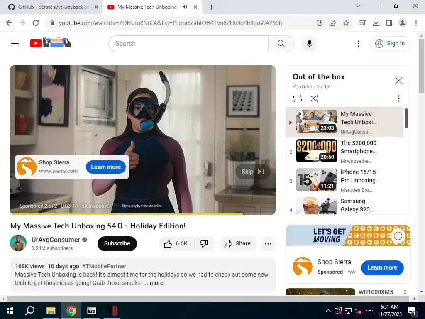Image resolution: width=425 pixels, height=319 pixels.
Task: Bookmark this tab with the star icon
Action: pos(346,23)
